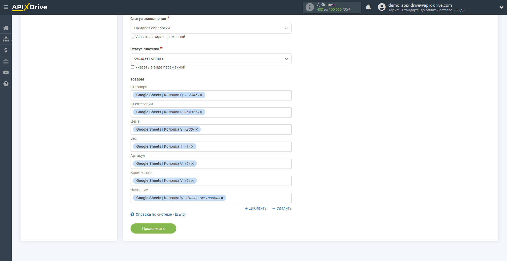Viewport: 507px width, 261px height.
Task: Toggle variable checkbox under Статус выполнения
Action: click(132, 37)
